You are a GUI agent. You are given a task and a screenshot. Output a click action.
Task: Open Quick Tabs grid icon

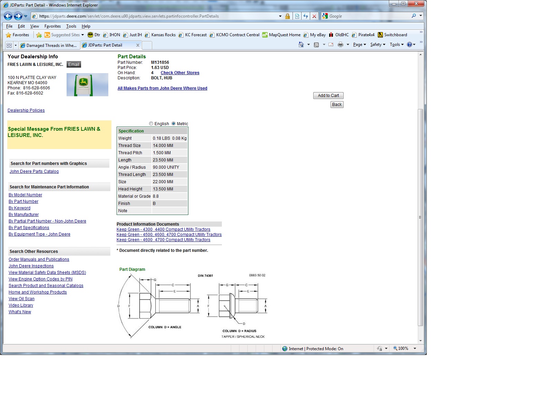[9, 45]
